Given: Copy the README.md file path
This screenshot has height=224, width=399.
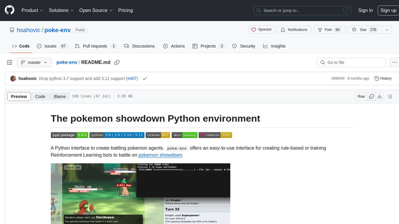Looking at the screenshot, I should click(x=117, y=62).
